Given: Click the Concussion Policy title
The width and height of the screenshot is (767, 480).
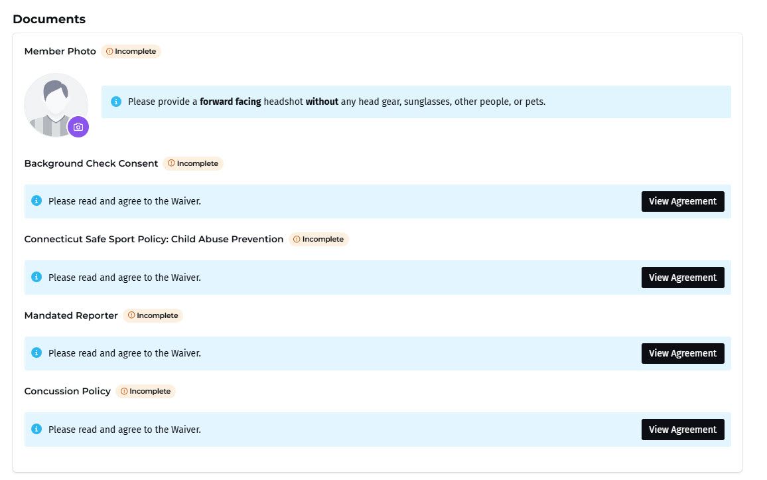Looking at the screenshot, I should coord(68,392).
